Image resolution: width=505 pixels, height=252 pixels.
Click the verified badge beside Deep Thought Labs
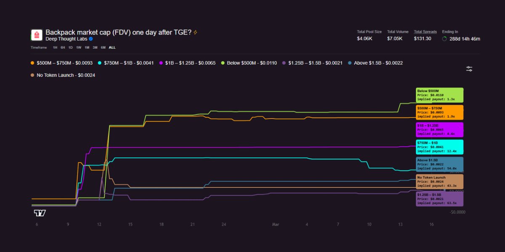coord(90,39)
